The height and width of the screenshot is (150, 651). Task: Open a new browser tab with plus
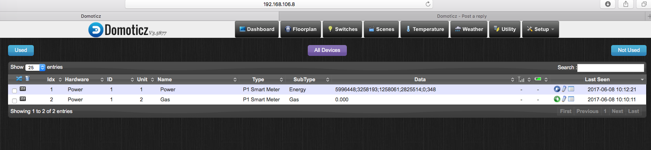(x=649, y=16)
